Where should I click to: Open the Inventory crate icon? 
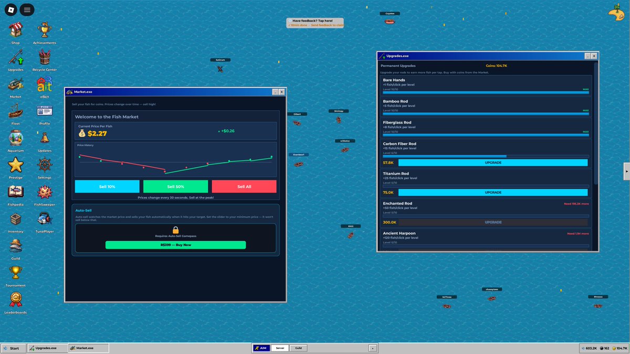(x=16, y=219)
